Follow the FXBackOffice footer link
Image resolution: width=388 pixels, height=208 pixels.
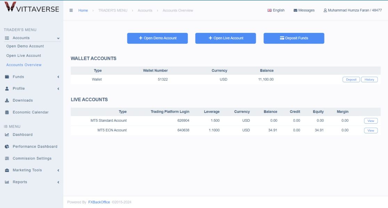[99, 202]
